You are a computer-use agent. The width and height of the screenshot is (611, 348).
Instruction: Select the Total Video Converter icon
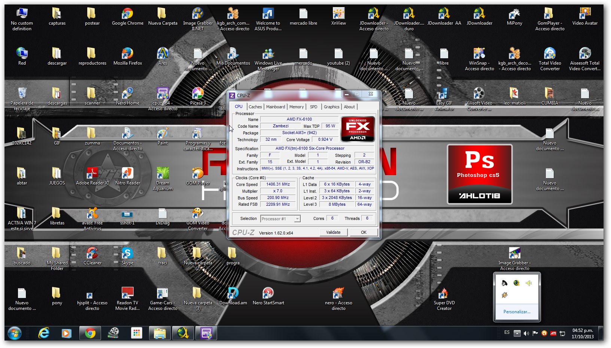550,59
